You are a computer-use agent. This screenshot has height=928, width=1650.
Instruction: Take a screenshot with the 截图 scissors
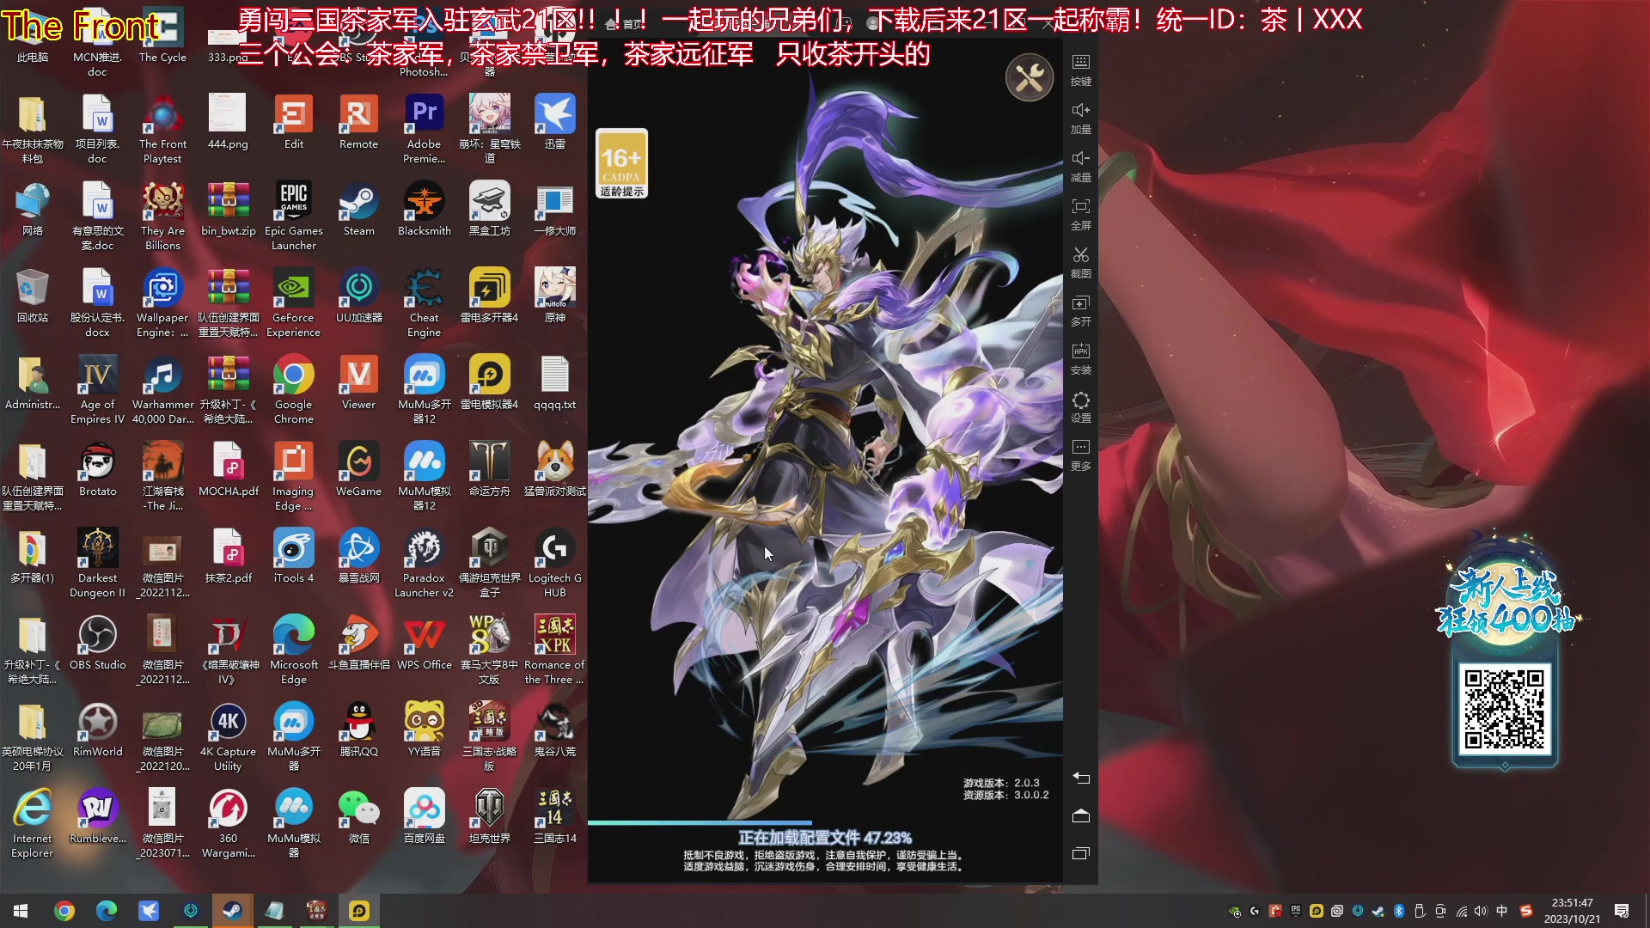[1081, 262]
